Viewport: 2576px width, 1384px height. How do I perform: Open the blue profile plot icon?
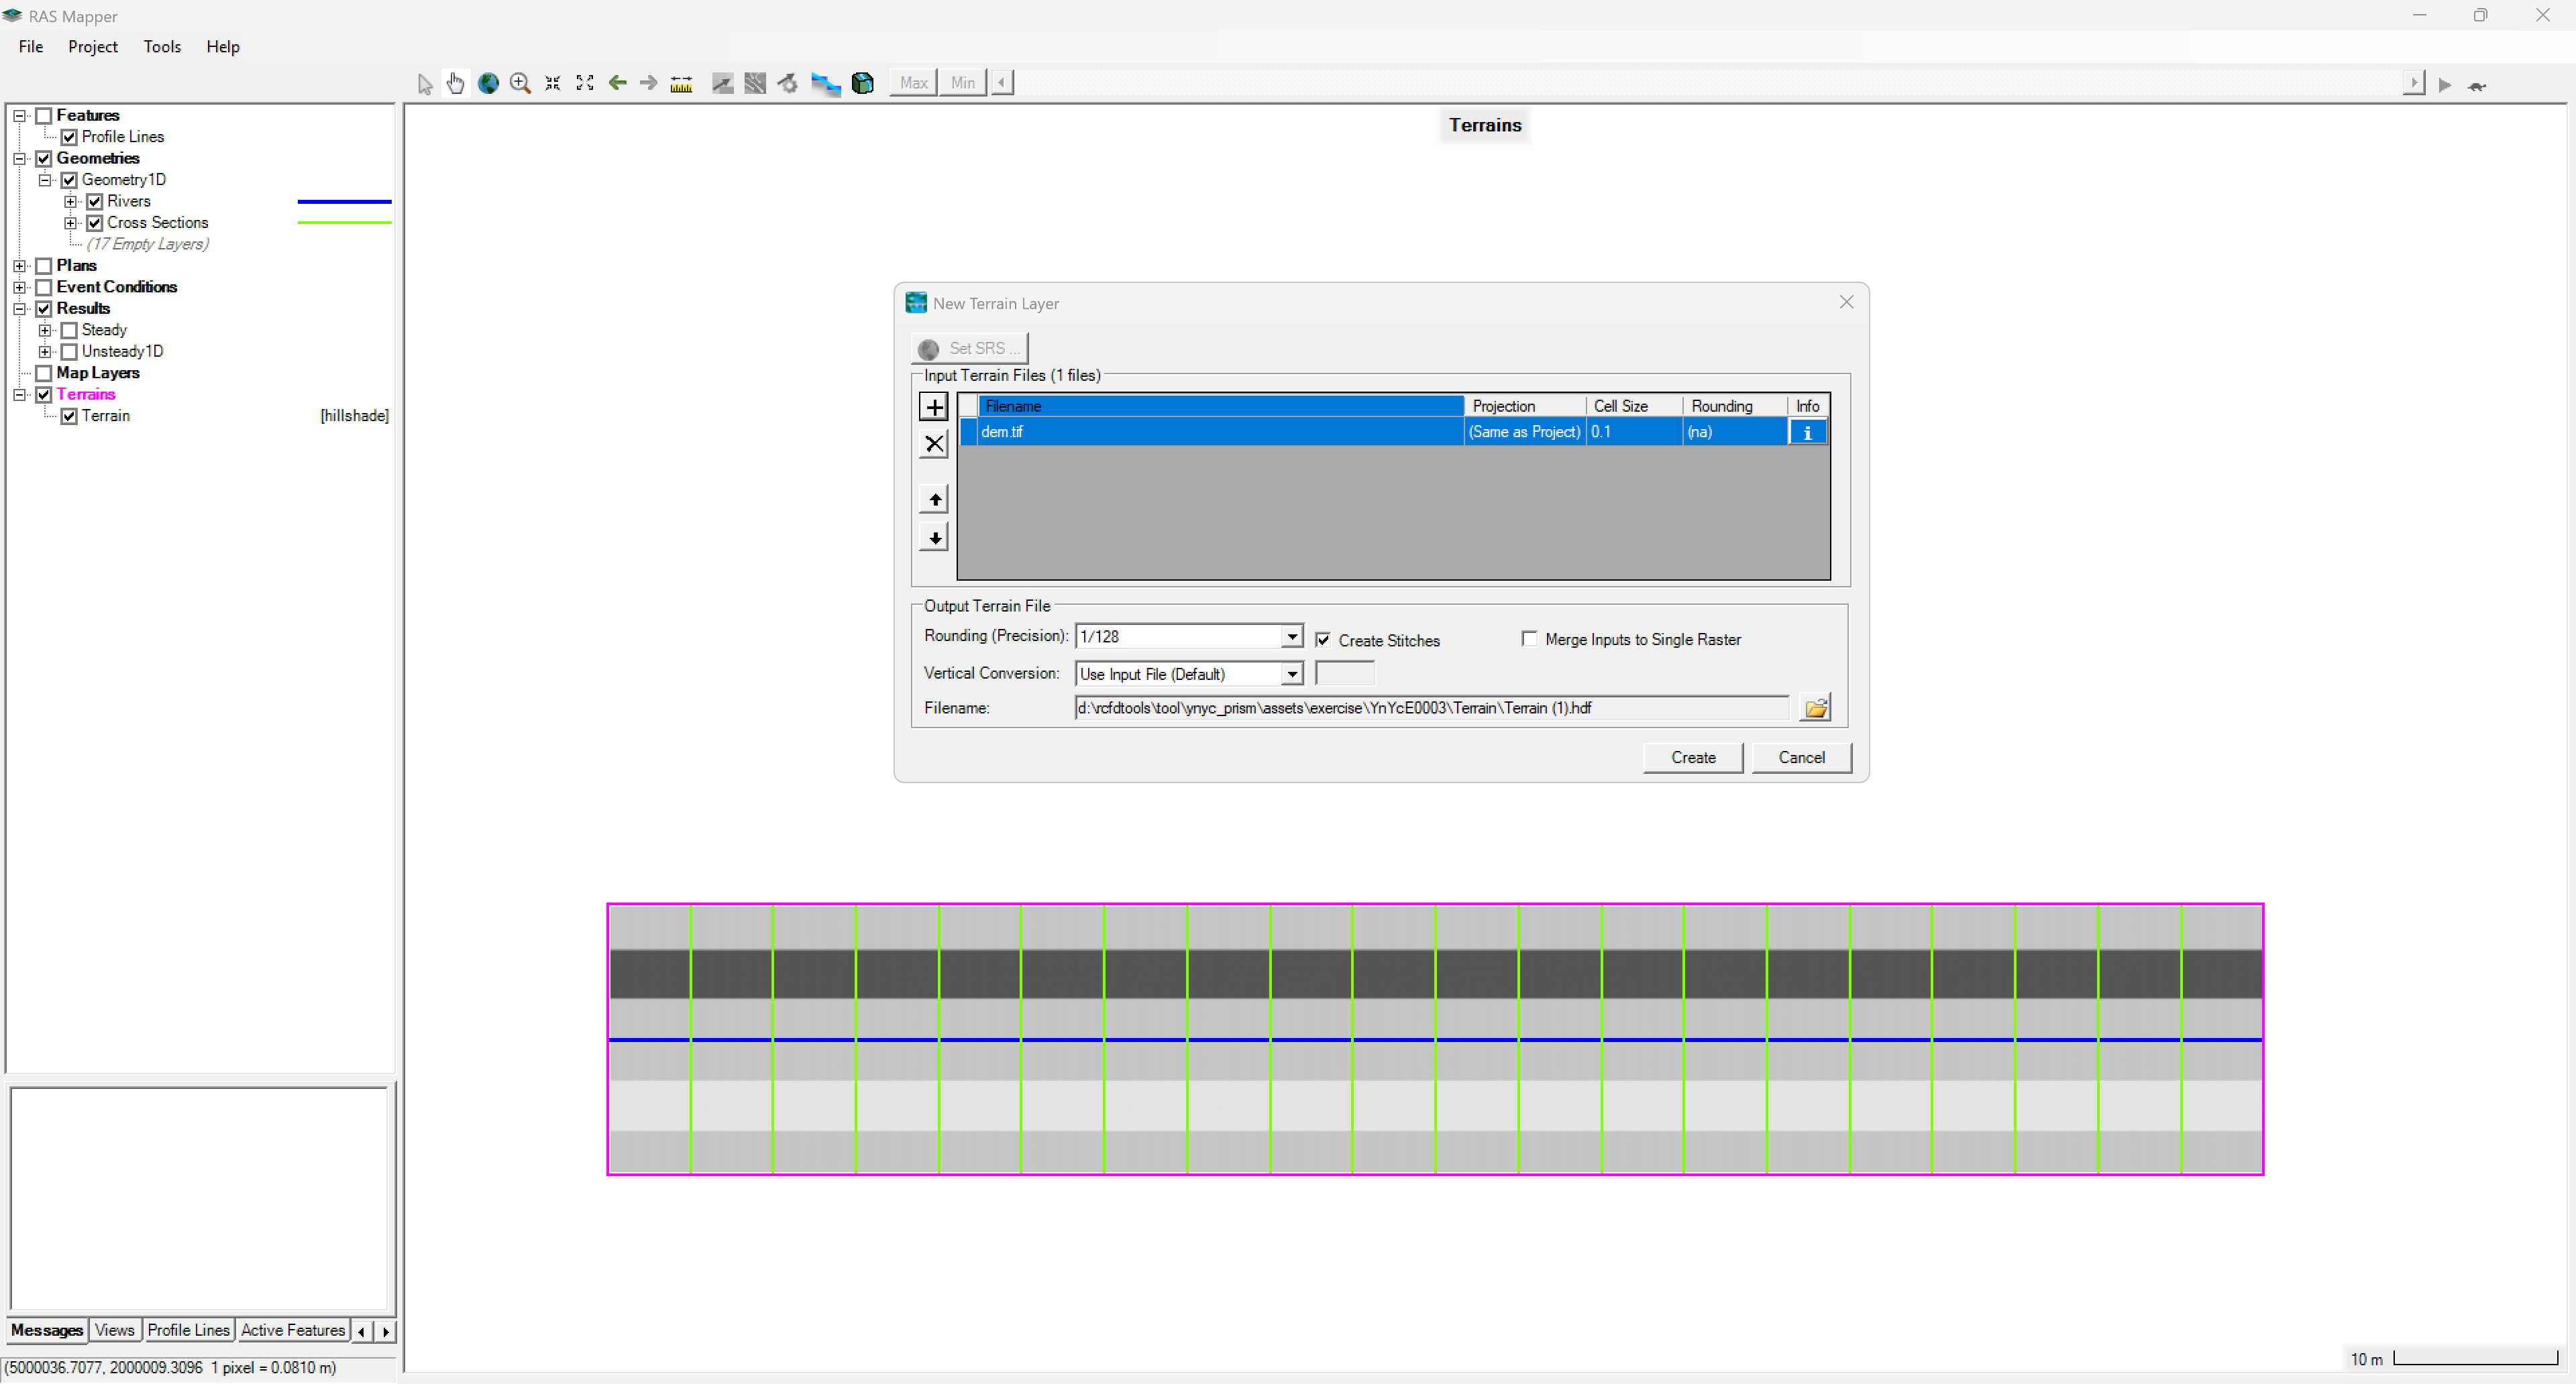tap(825, 84)
